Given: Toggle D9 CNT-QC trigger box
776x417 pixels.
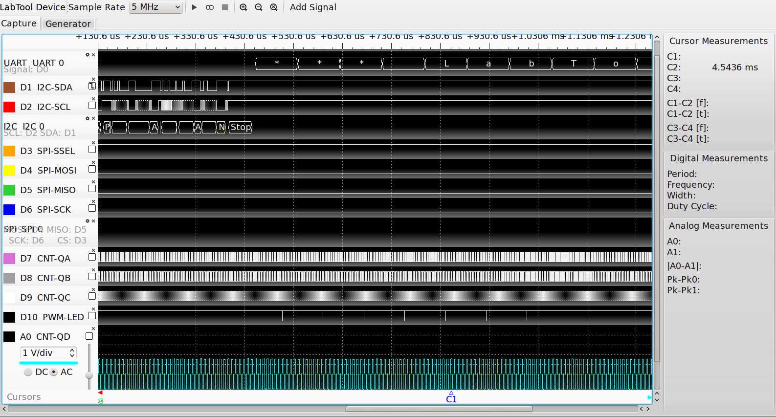Looking at the screenshot, I should click(92, 296).
